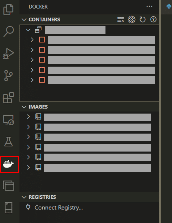Refresh the containers list
Image resolution: width=172 pixels, height=223 pixels.
[x=142, y=19]
